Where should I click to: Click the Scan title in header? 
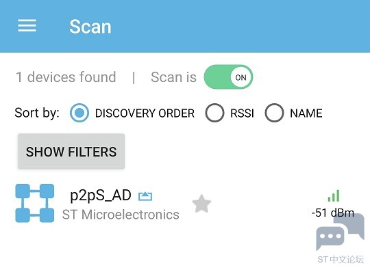coord(90,27)
